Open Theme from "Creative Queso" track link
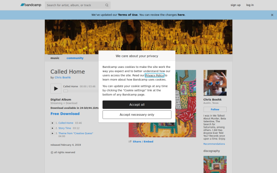The height and width of the screenshot is (173, 277). point(76,133)
